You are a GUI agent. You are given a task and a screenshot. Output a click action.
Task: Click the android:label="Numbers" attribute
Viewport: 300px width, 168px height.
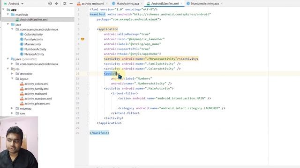[x=131, y=78]
